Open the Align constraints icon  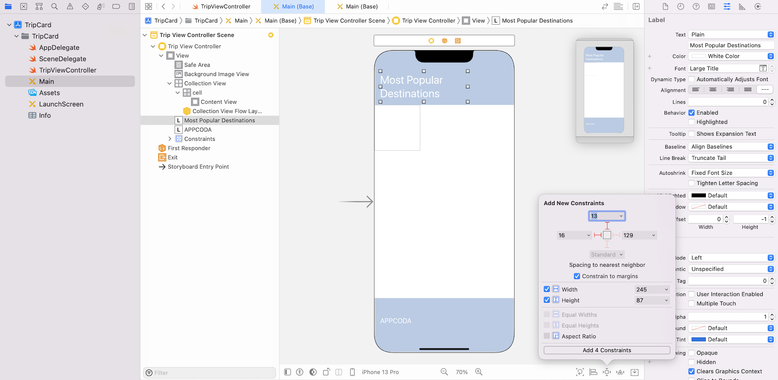pos(593,372)
